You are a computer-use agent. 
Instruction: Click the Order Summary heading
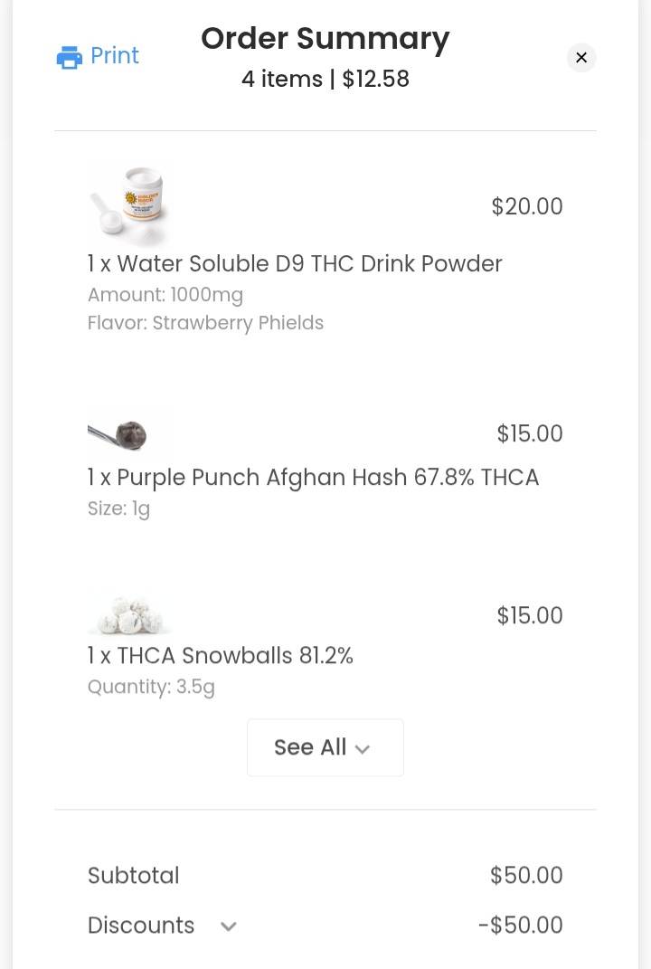click(x=325, y=39)
